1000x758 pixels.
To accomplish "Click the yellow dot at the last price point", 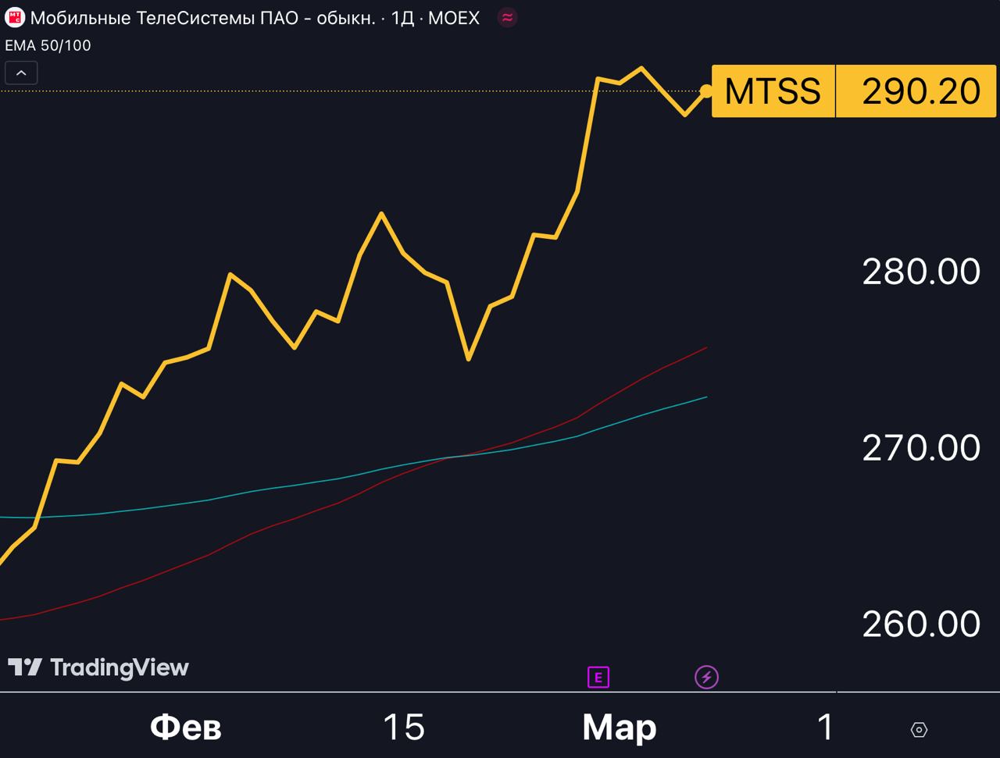I will [706, 91].
